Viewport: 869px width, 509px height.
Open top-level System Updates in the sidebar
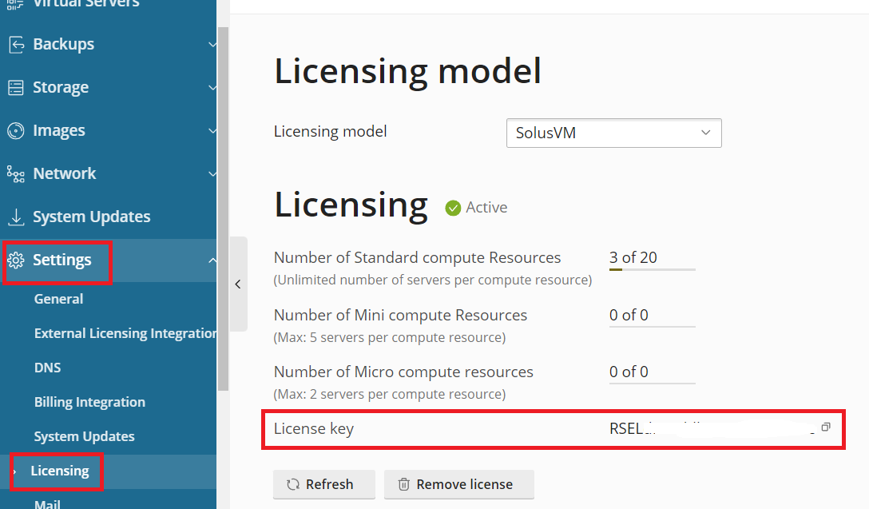pos(91,217)
